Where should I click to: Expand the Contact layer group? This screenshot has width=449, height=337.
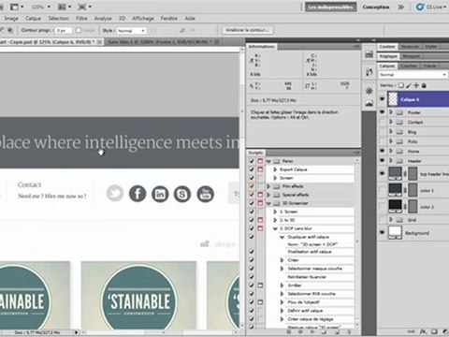click(x=391, y=122)
